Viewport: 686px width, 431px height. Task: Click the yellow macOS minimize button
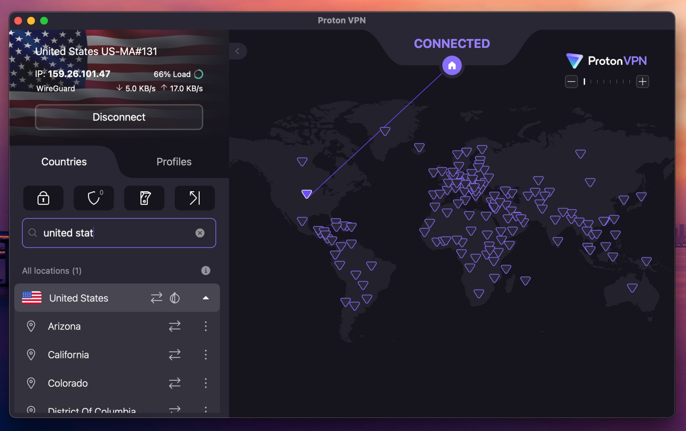(31, 21)
